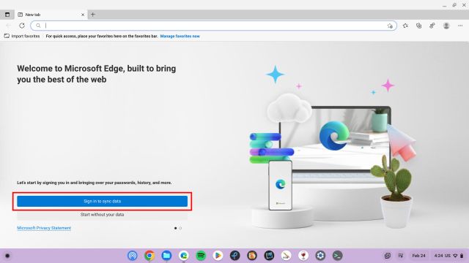469x263 pixels.
Task: Open the orange-brown app icon on shelf
Action: (252, 256)
